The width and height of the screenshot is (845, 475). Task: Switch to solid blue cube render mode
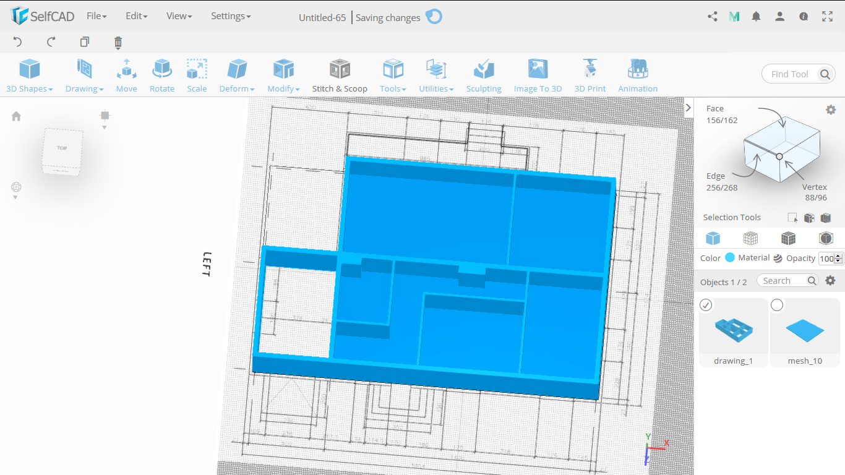coord(713,238)
